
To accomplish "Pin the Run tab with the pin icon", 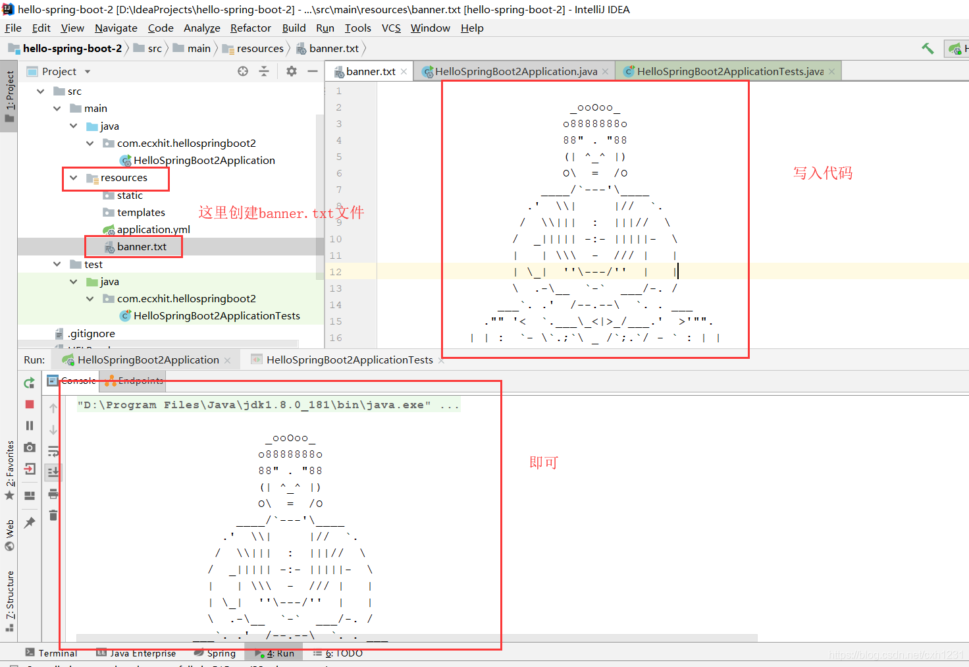I will click(29, 522).
